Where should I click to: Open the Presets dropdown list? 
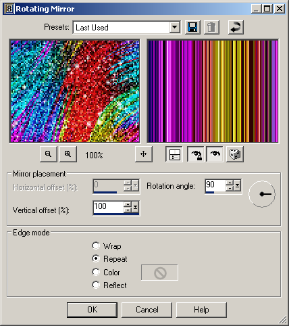point(174,28)
